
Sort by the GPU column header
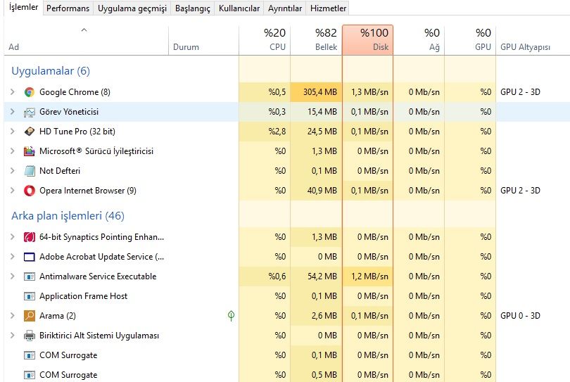[470, 40]
